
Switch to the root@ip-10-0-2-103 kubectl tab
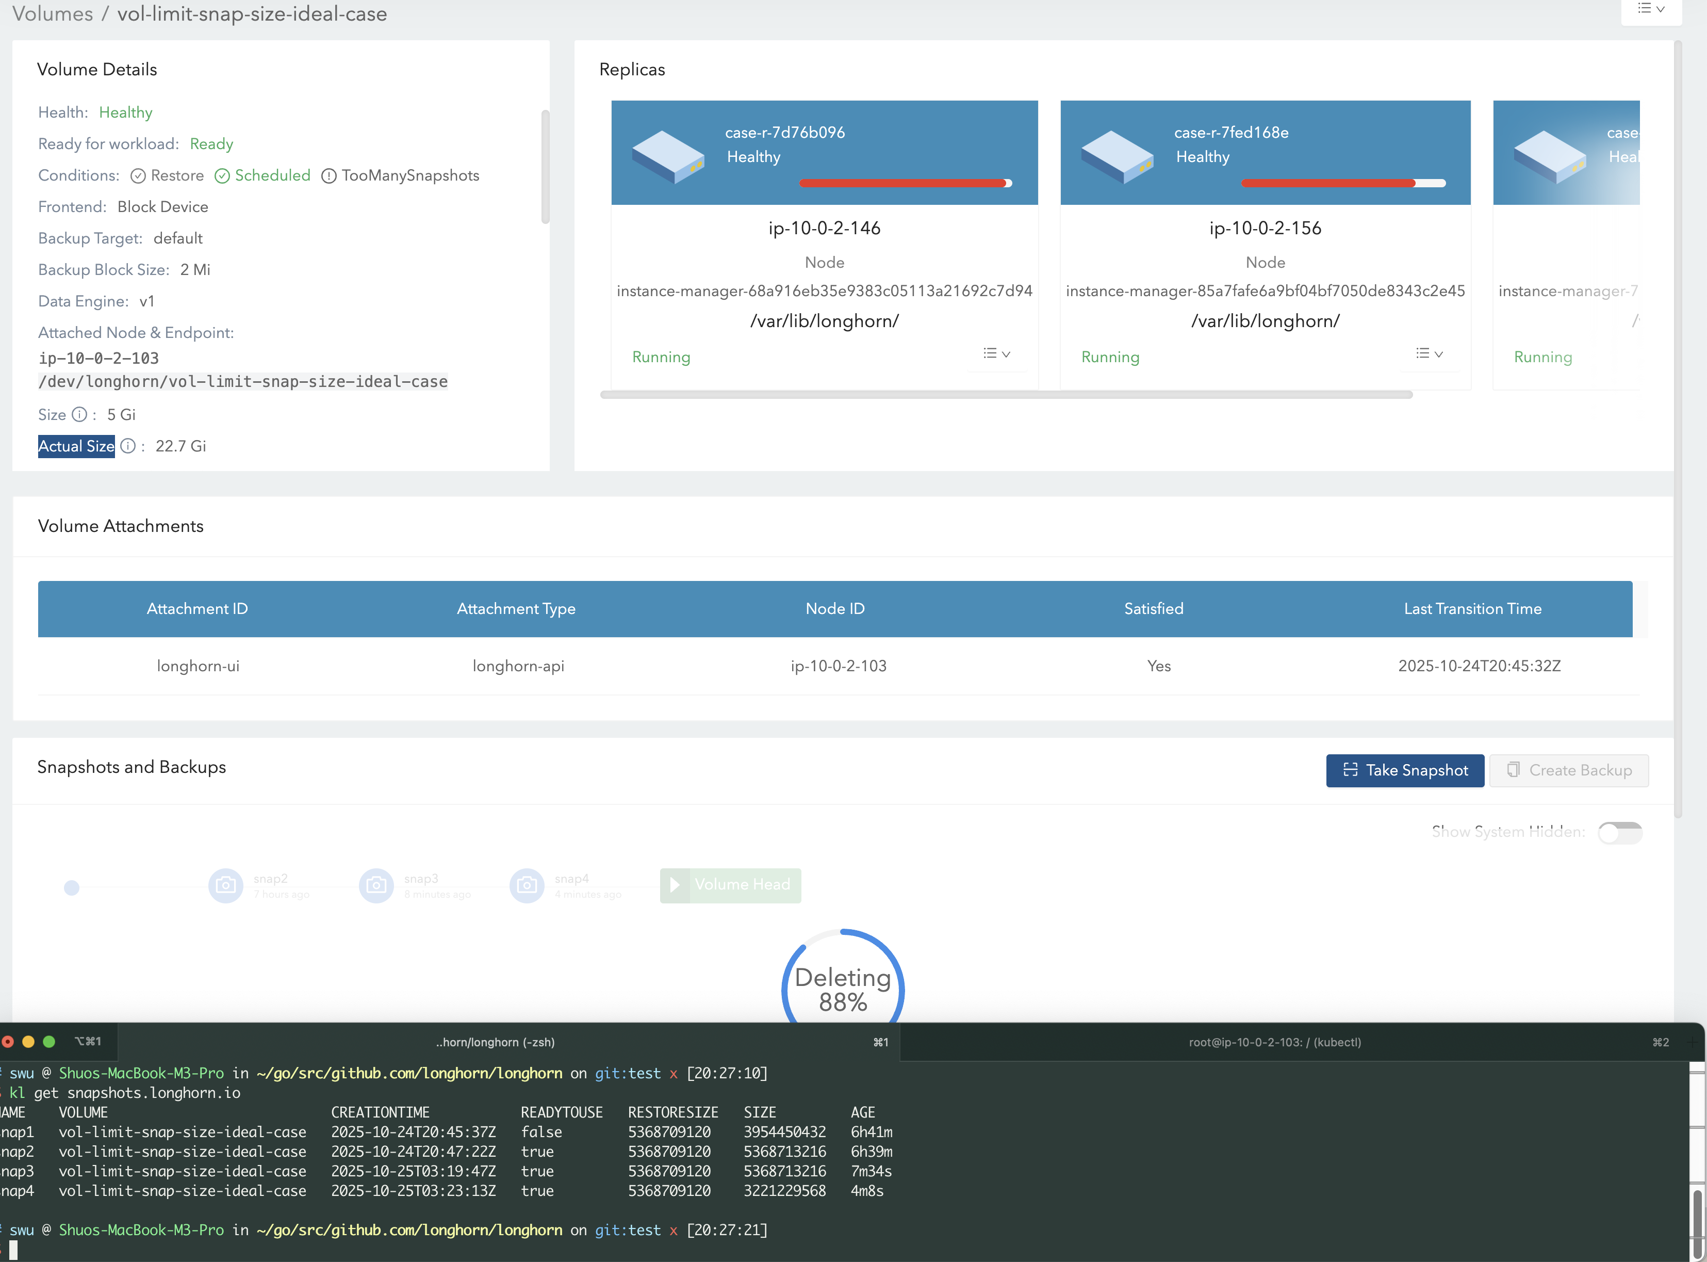coord(1274,1042)
